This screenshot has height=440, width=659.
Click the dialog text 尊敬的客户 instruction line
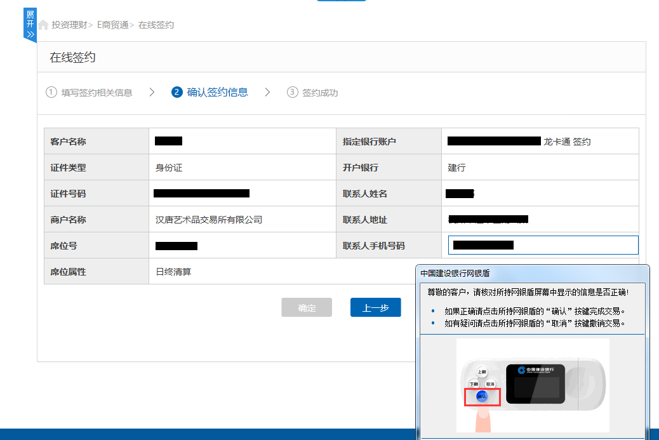[x=528, y=292]
